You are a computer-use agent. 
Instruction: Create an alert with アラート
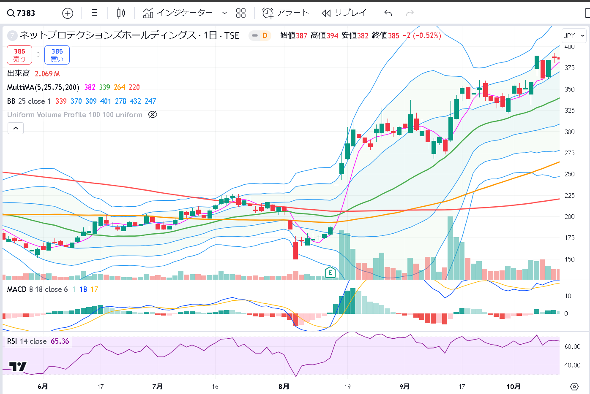click(x=286, y=13)
